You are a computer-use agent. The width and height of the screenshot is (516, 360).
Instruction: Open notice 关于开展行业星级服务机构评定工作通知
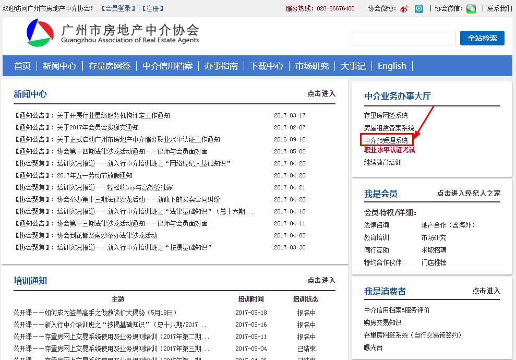point(114,115)
